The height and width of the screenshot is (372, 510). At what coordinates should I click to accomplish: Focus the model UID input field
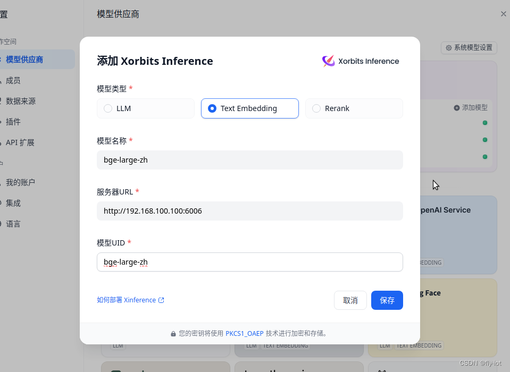250,262
